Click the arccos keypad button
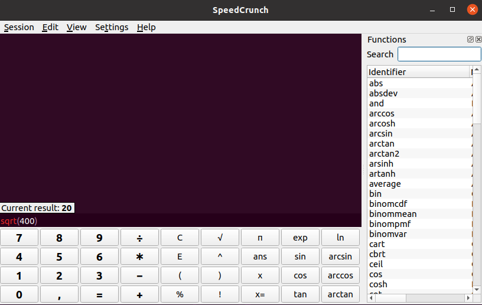Screen dimensions: 482x305 pos(340,275)
